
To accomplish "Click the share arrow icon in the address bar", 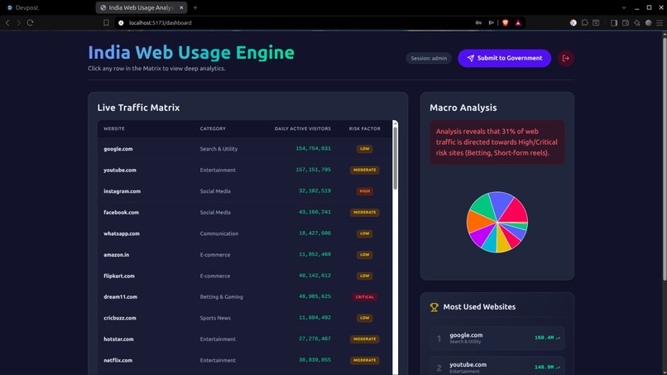I will click(491, 22).
